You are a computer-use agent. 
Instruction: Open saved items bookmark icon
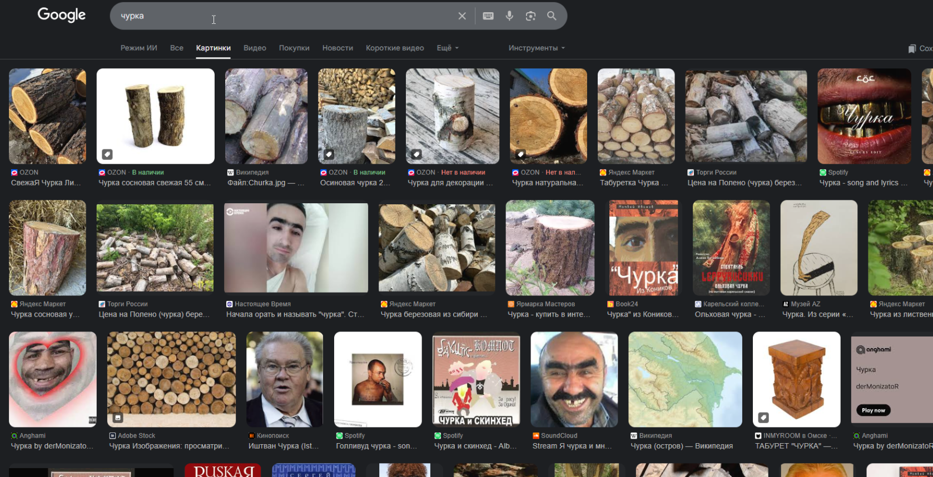912,48
